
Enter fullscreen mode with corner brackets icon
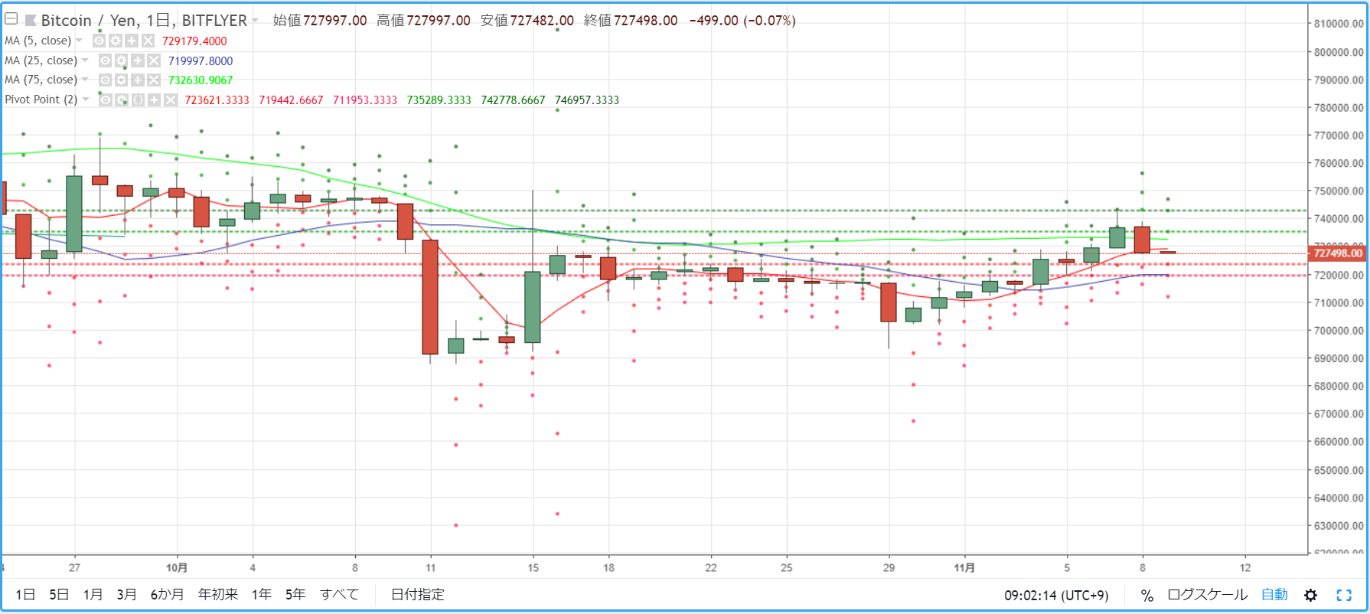click(1344, 595)
